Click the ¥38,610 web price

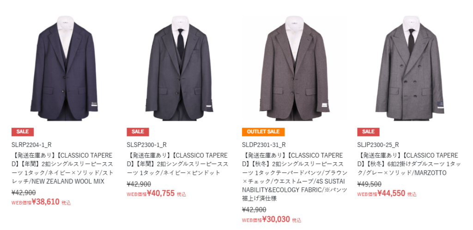(x=46, y=202)
